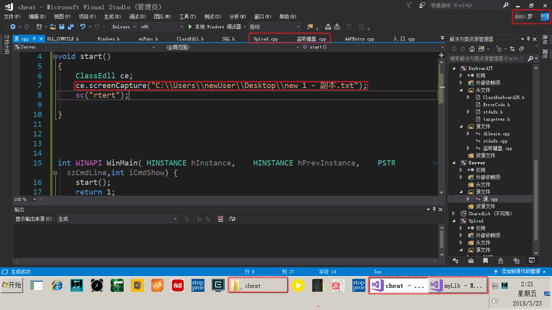This screenshot has height=310, width=552.
Task: Collapse the KeyboardJT project node
Action: [x=454, y=69]
